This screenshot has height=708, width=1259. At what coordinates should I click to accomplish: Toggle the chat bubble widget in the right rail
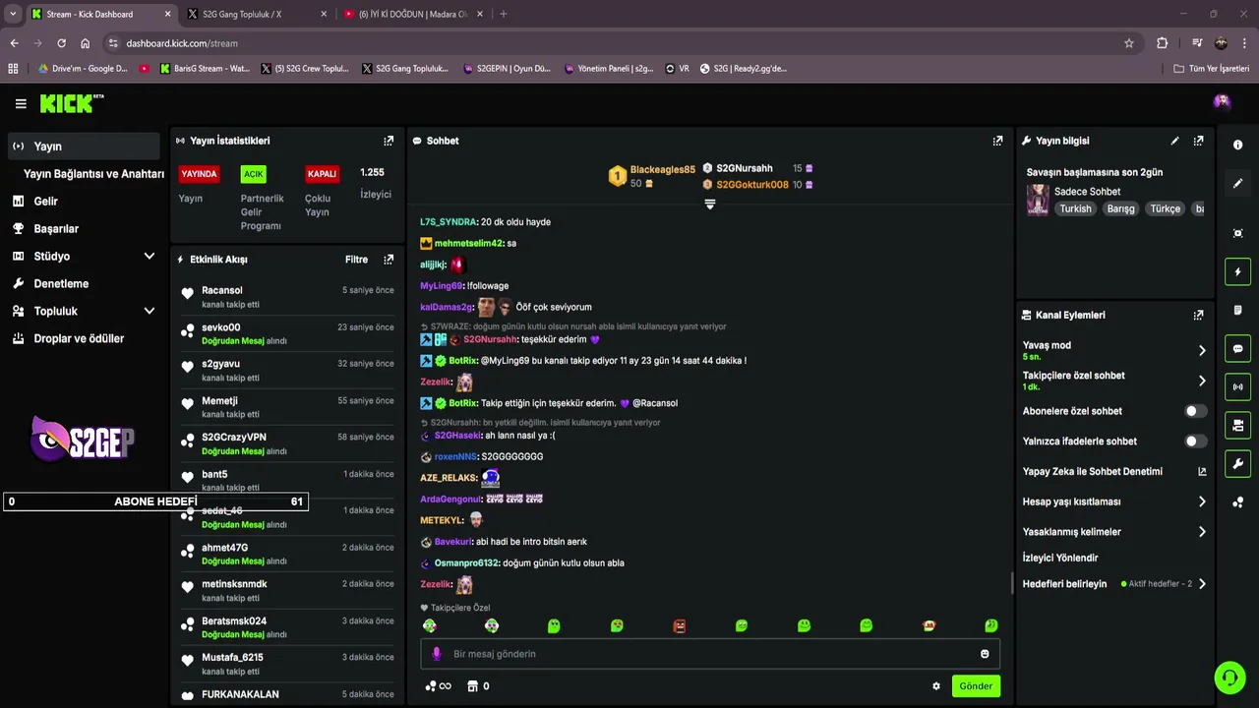tap(1237, 348)
